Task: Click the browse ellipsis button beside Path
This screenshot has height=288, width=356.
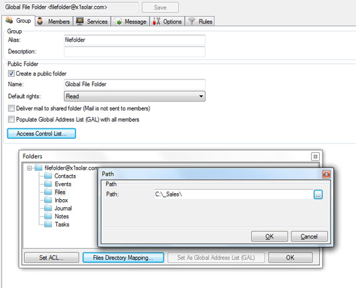Action: coord(318,194)
